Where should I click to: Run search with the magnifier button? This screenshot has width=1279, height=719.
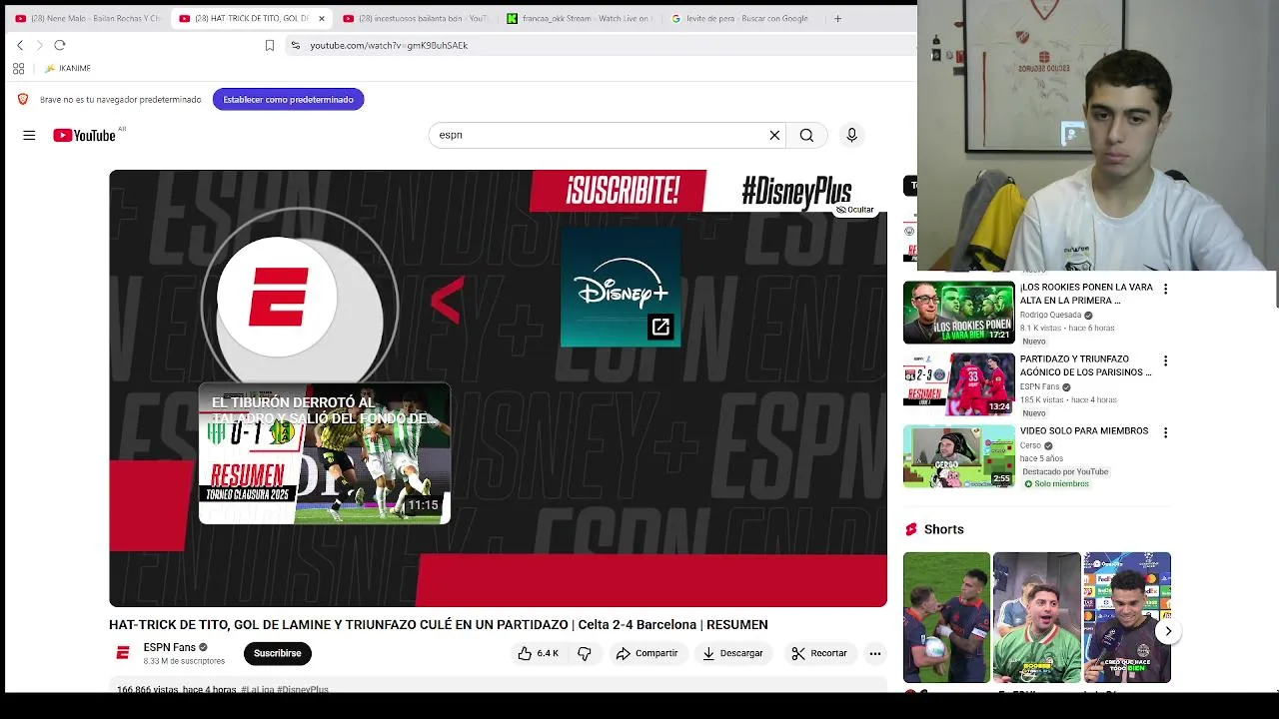tap(806, 135)
